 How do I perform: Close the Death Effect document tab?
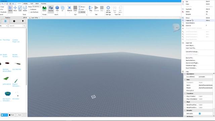click(x=40, y=18)
